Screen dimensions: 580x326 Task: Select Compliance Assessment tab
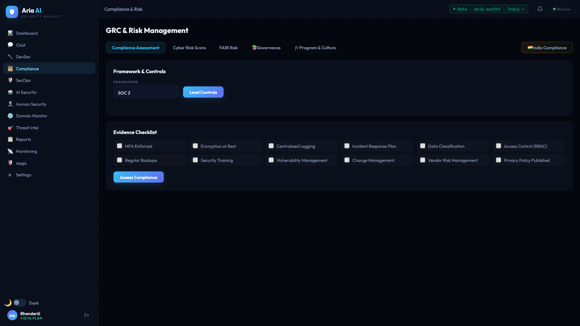point(136,48)
